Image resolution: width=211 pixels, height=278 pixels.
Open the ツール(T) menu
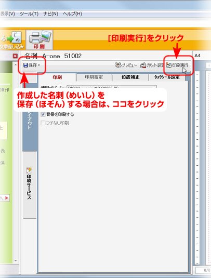(x=29, y=14)
